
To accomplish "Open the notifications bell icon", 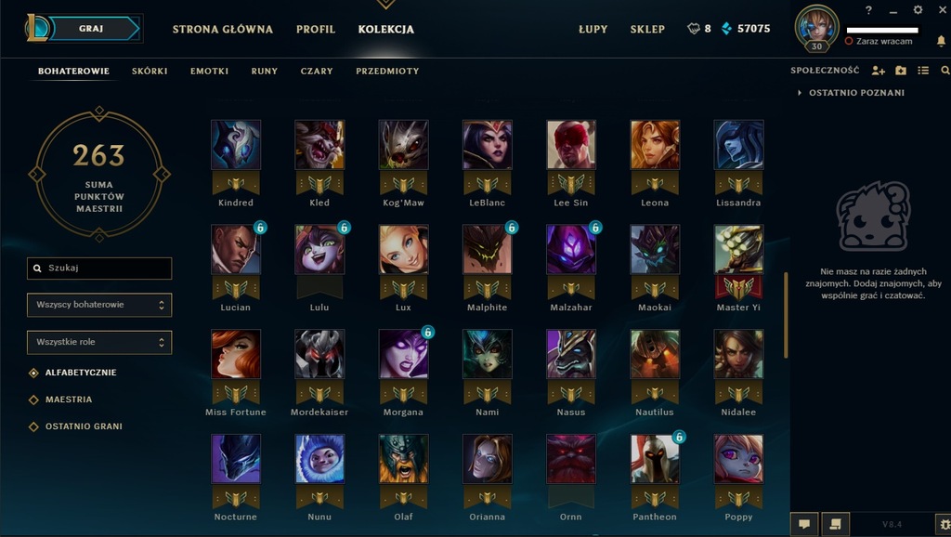I will coord(941,41).
